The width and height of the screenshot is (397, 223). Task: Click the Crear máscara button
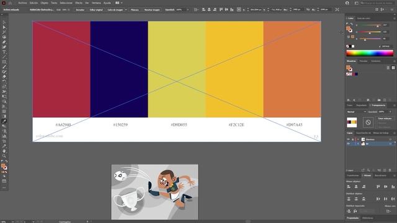[385, 118]
